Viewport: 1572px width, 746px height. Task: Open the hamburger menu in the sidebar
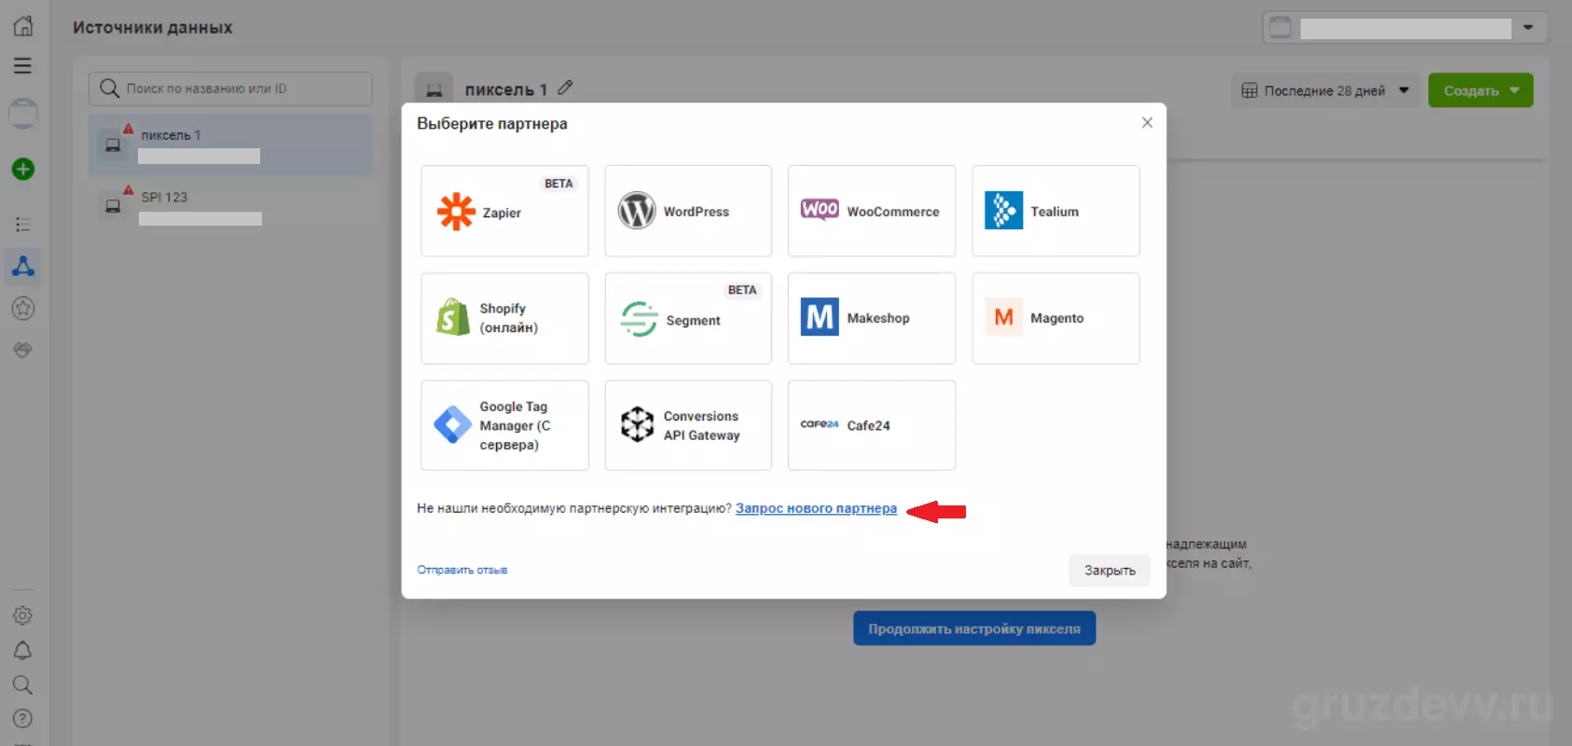point(22,66)
